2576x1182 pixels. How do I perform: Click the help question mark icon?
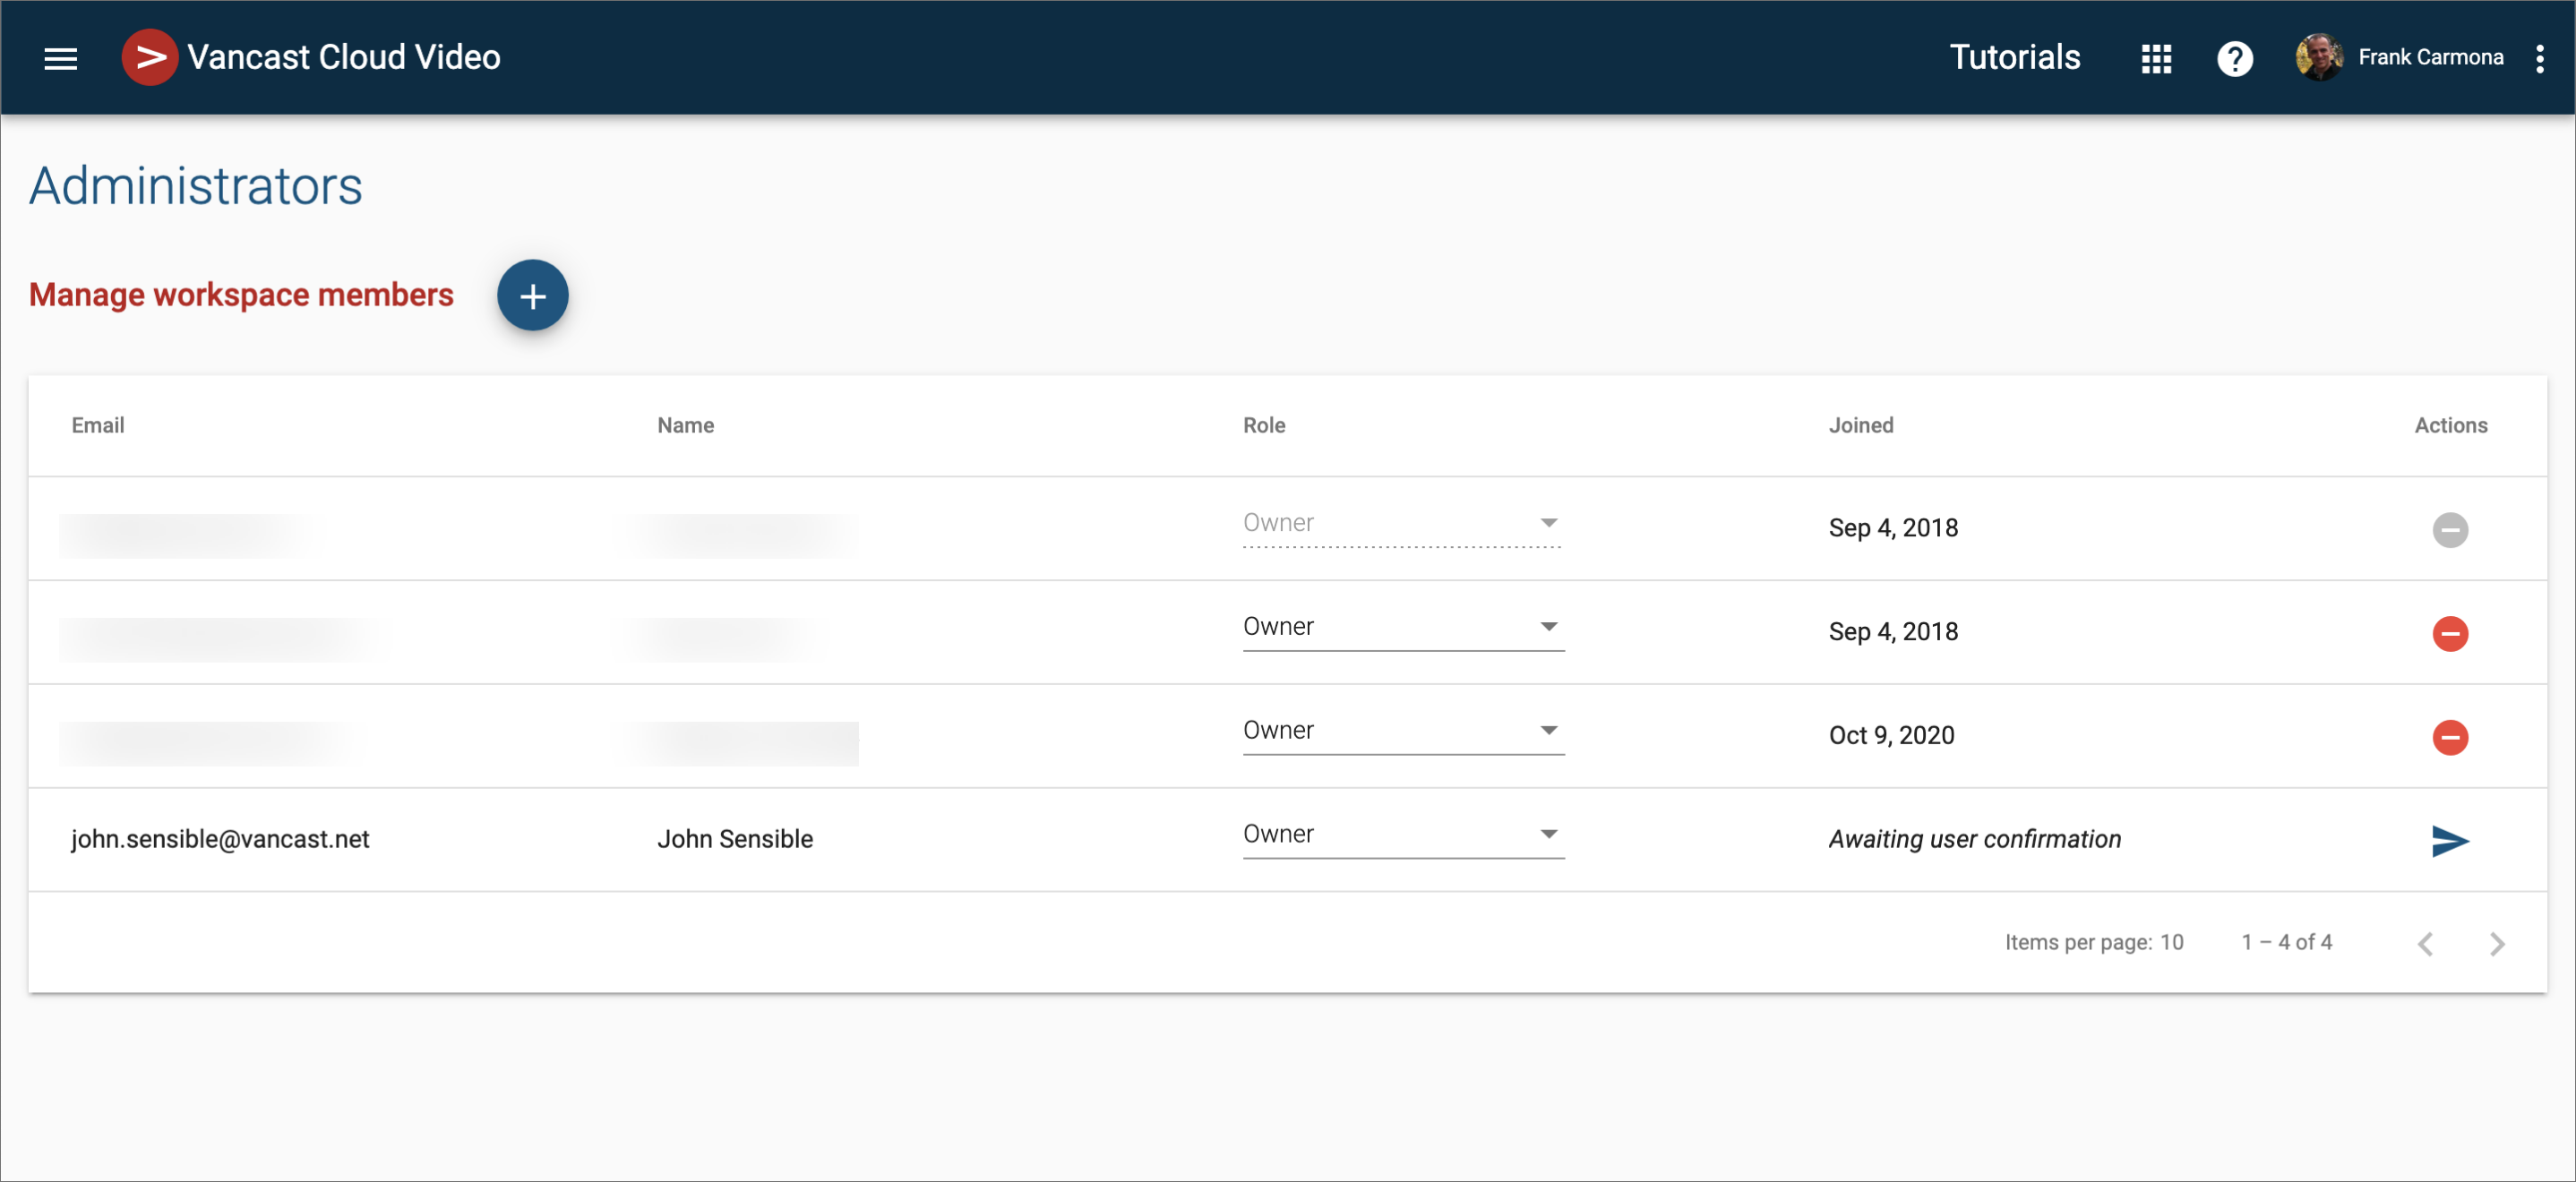[x=2234, y=58]
